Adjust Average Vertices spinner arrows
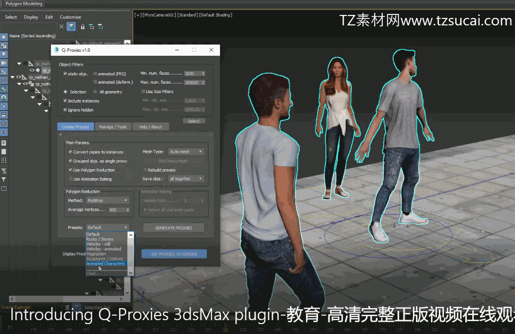This screenshot has width=515, height=334. pos(128,210)
